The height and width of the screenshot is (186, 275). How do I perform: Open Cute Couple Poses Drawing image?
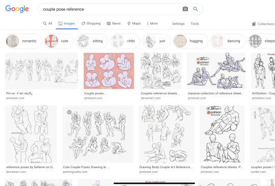coord(98,134)
